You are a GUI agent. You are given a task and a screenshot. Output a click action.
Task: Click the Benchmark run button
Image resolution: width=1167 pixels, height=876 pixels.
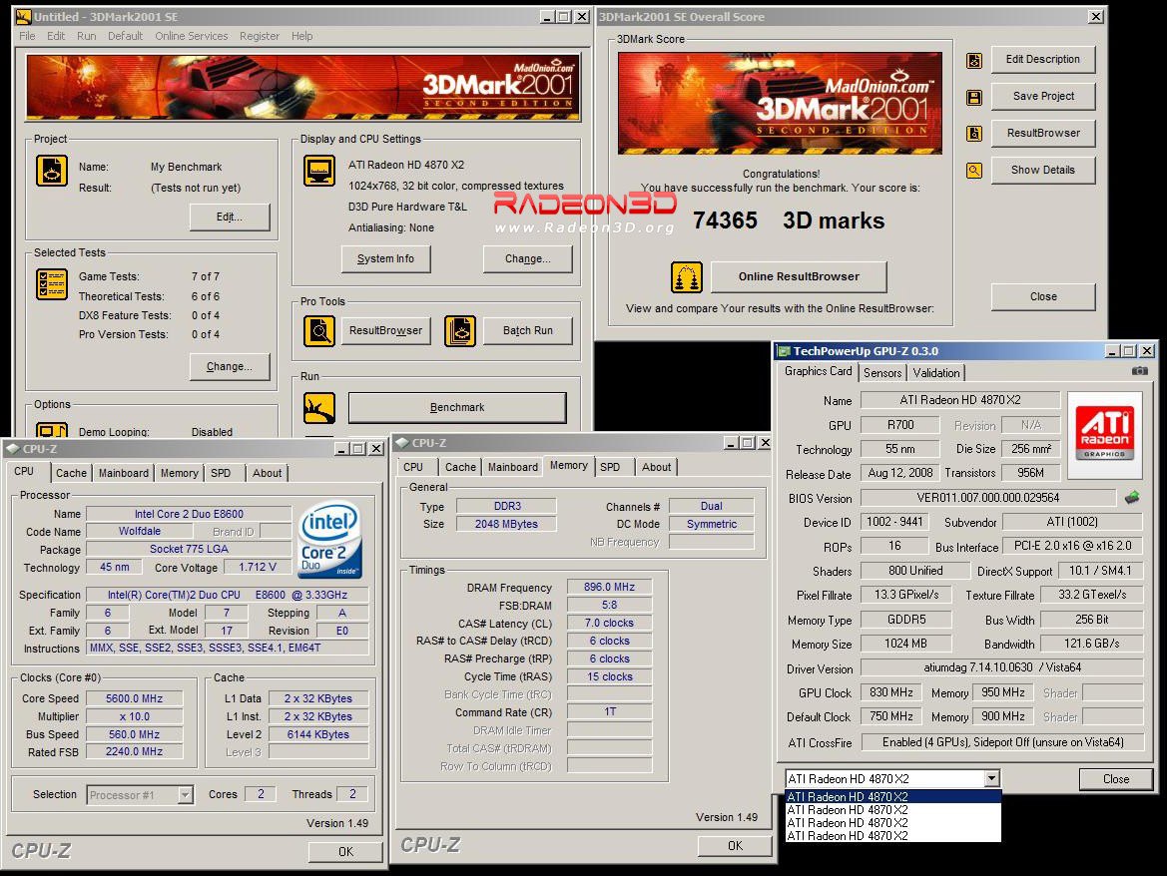tap(457, 407)
